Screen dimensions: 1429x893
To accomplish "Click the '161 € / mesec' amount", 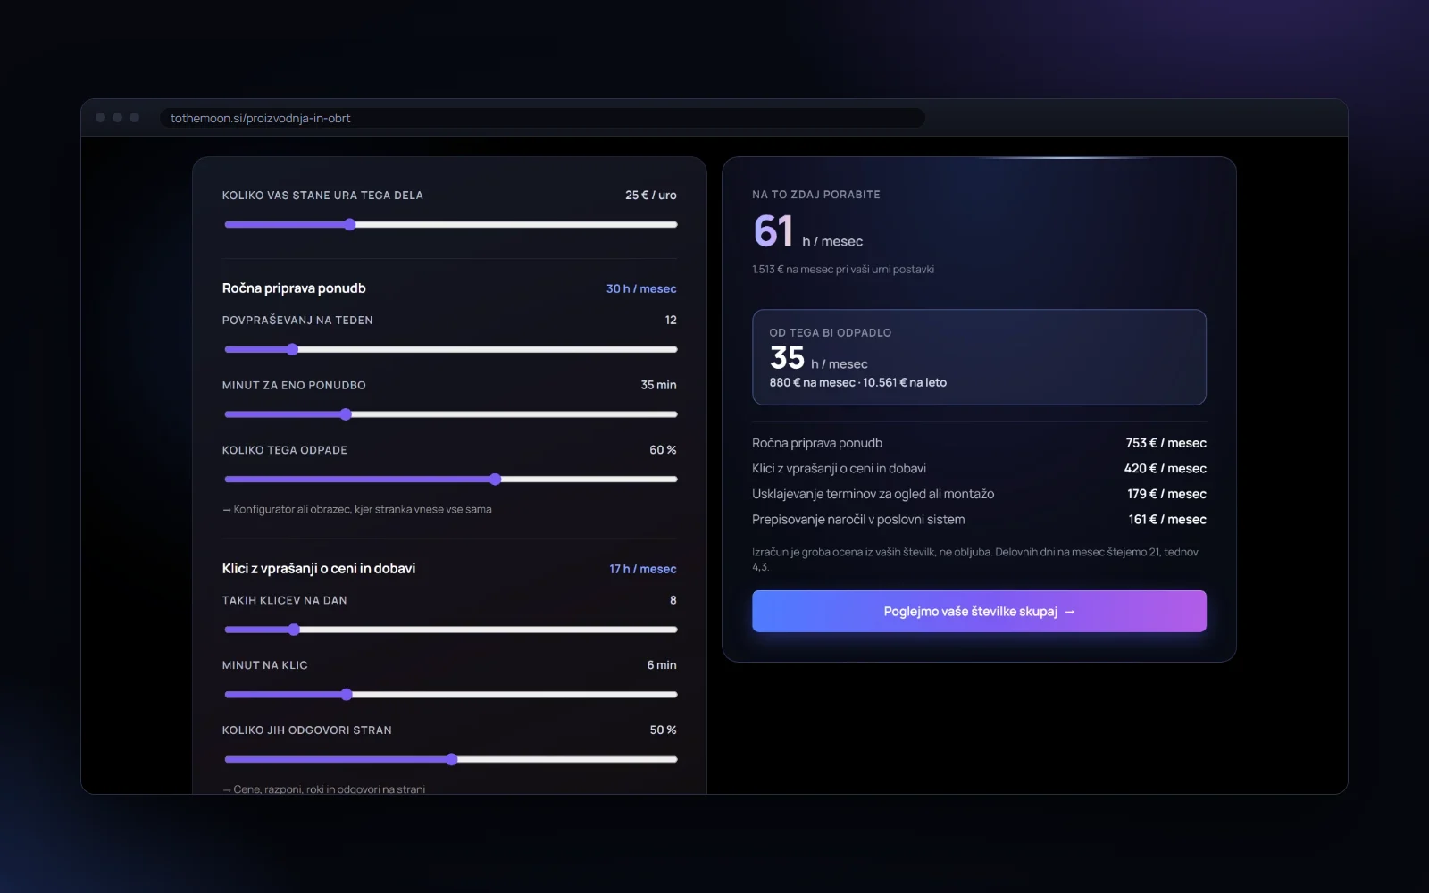I will (x=1167, y=519).
